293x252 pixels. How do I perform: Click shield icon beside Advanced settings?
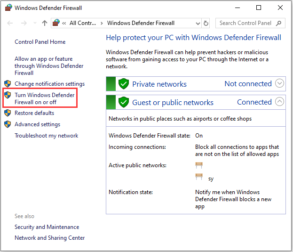(x=8, y=124)
